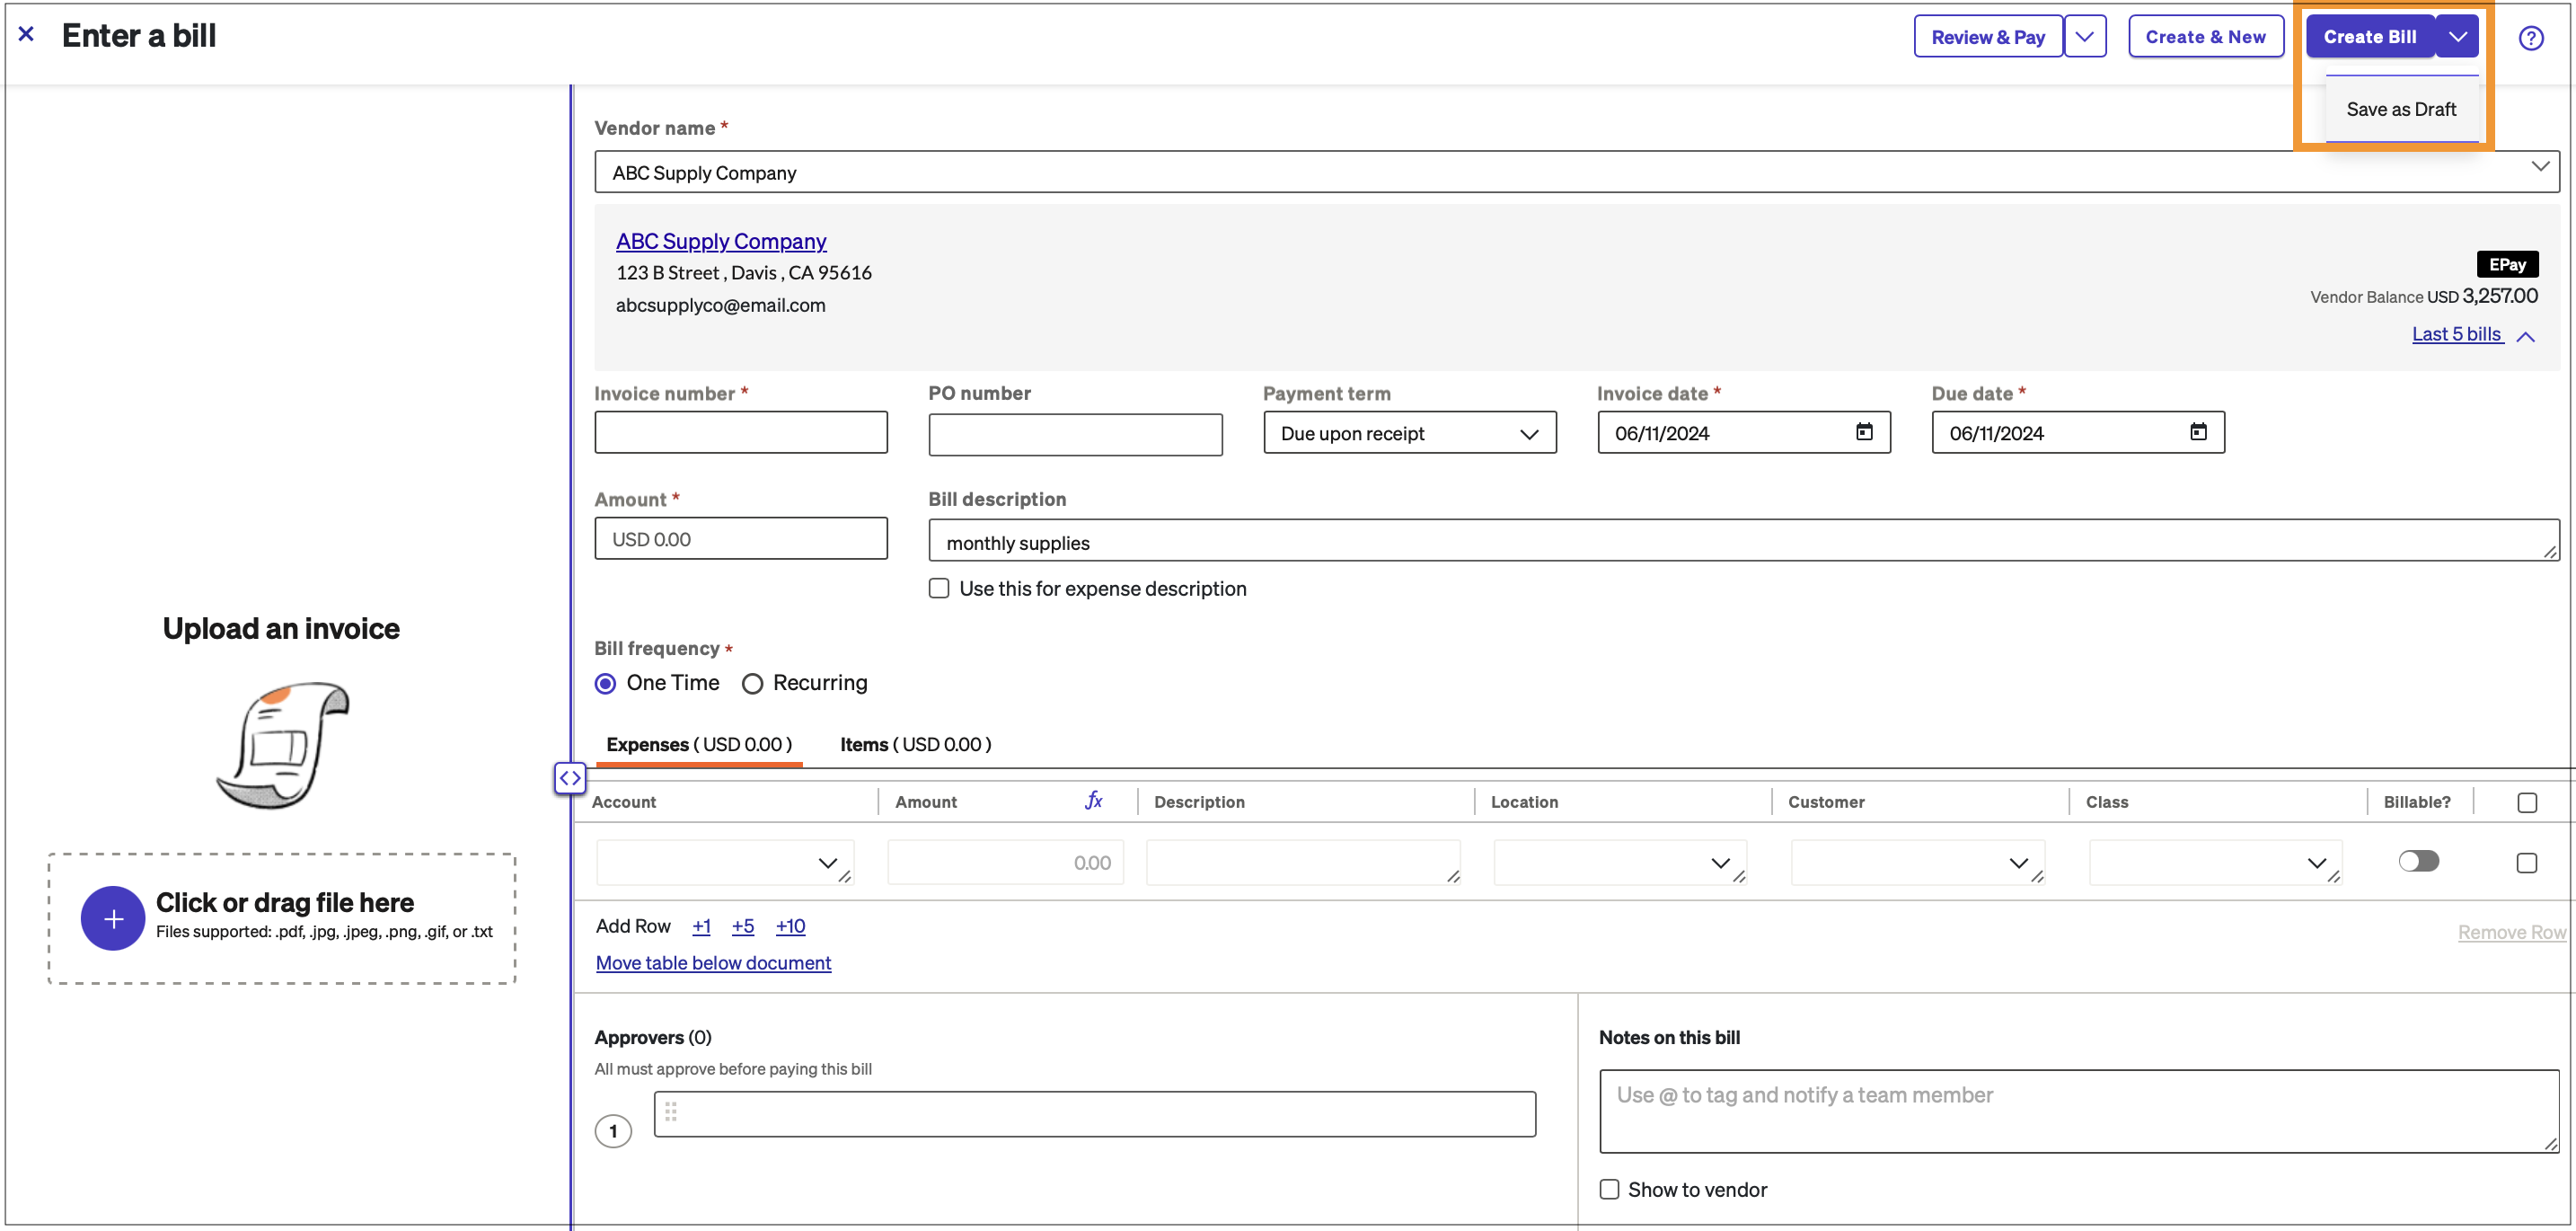The image size is (2576, 1231).
Task: Expand the Review & Pay arrow dropdown
Action: click(2084, 37)
